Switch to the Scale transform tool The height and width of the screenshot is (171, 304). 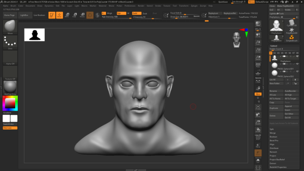(x=74, y=15)
